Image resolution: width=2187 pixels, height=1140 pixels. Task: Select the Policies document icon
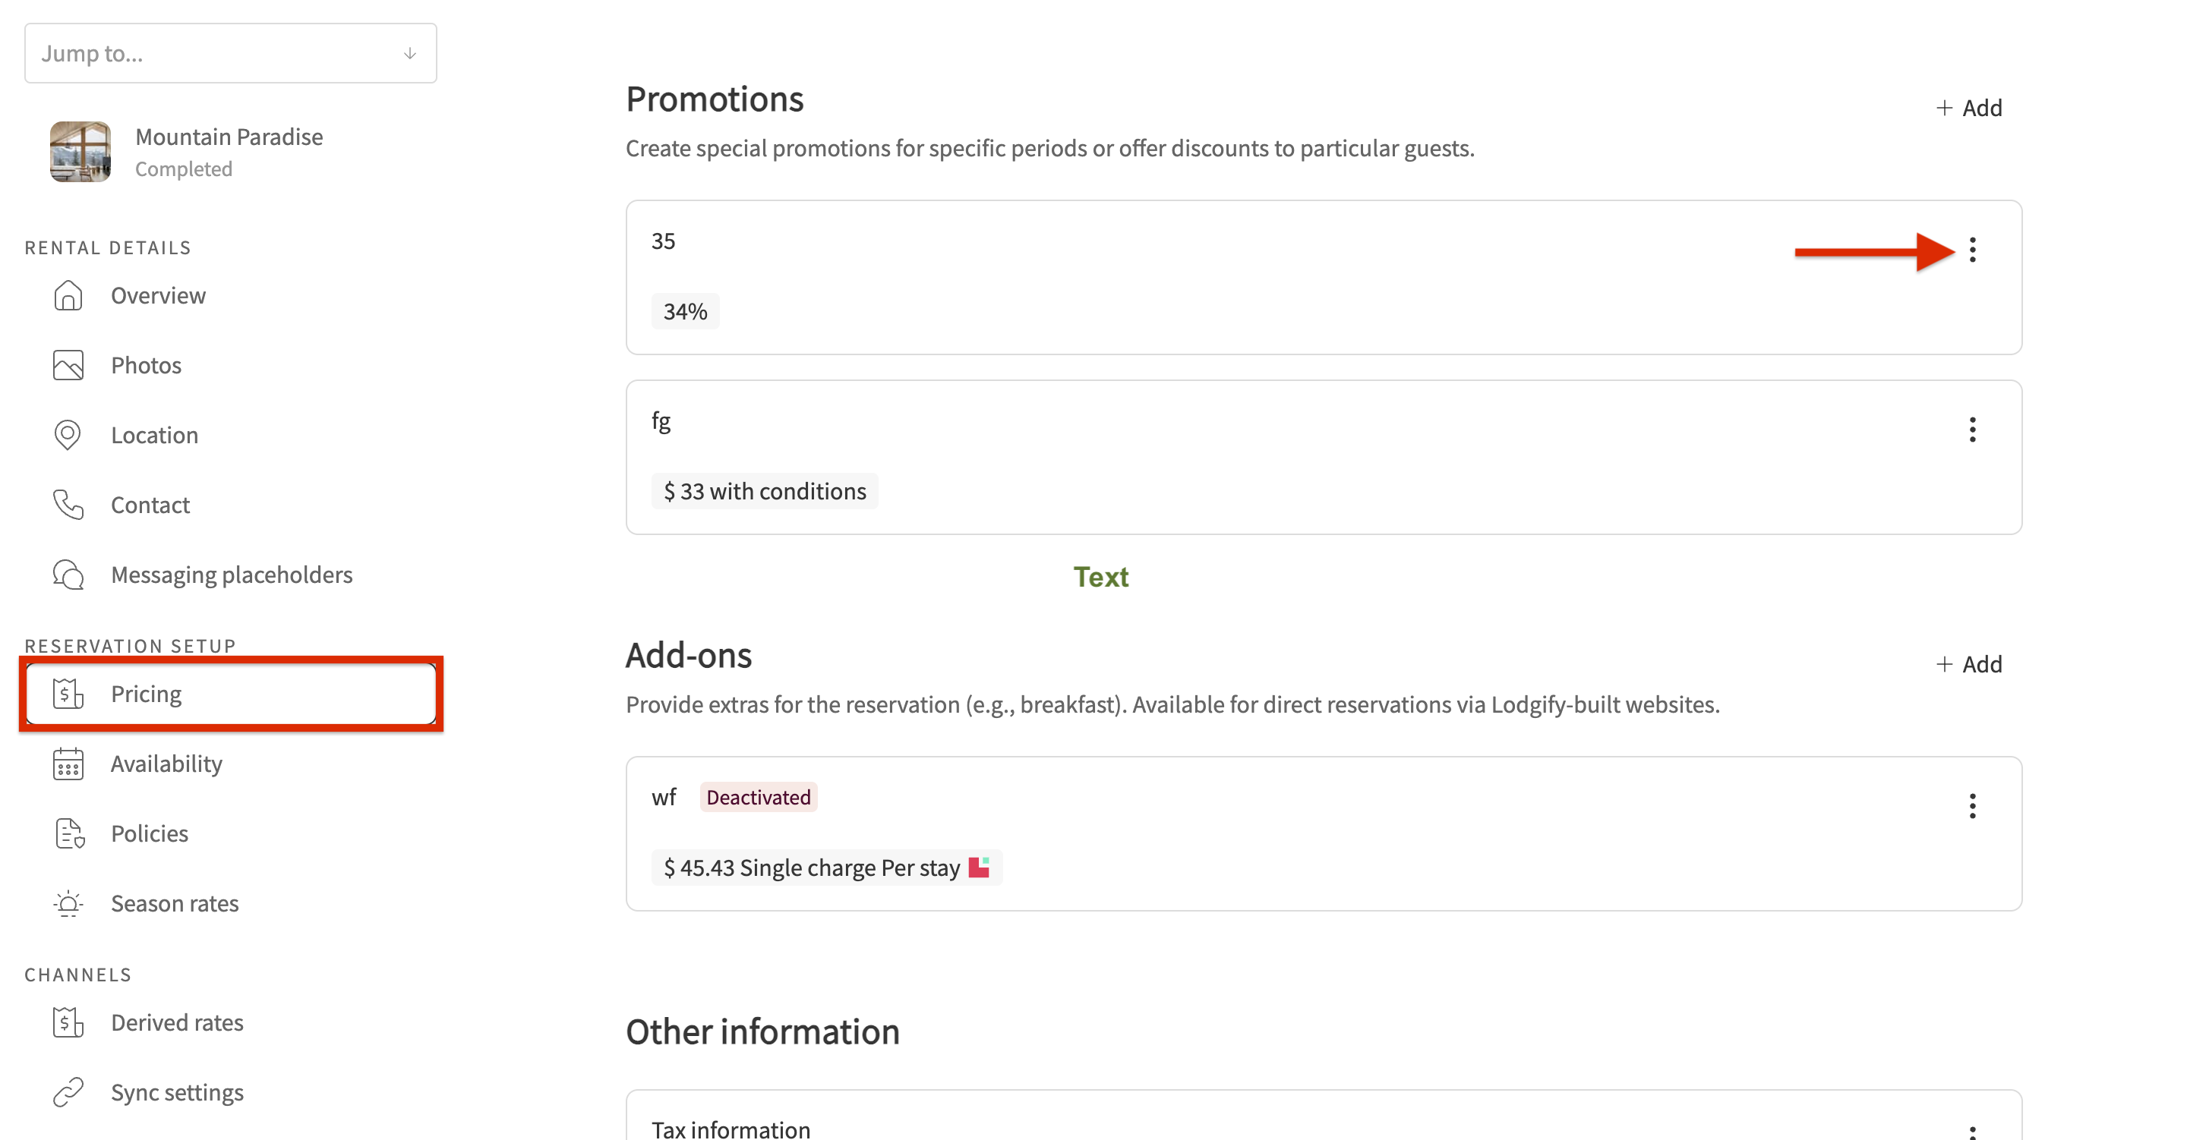[x=68, y=833]
